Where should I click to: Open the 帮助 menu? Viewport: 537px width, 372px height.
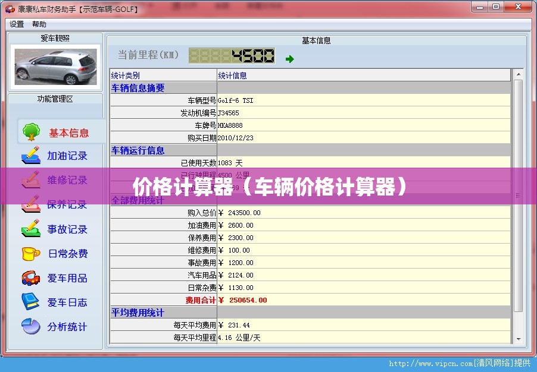coord(39,24)
